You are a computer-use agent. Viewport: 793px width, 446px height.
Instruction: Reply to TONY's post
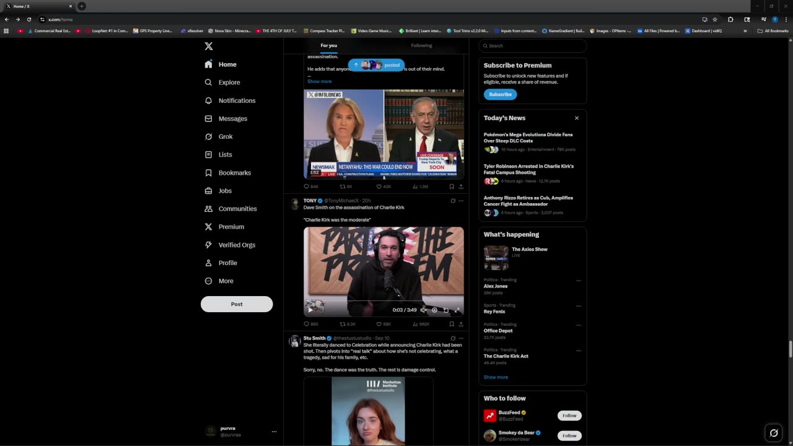click(x=311, y=324)
